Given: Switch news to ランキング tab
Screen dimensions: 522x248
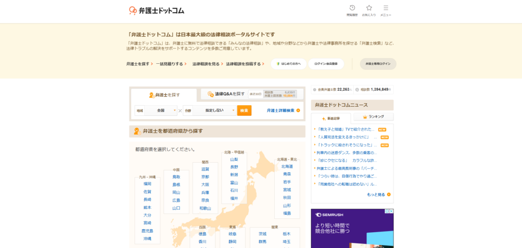Looking at the screenshot, I should pos(373,117).
